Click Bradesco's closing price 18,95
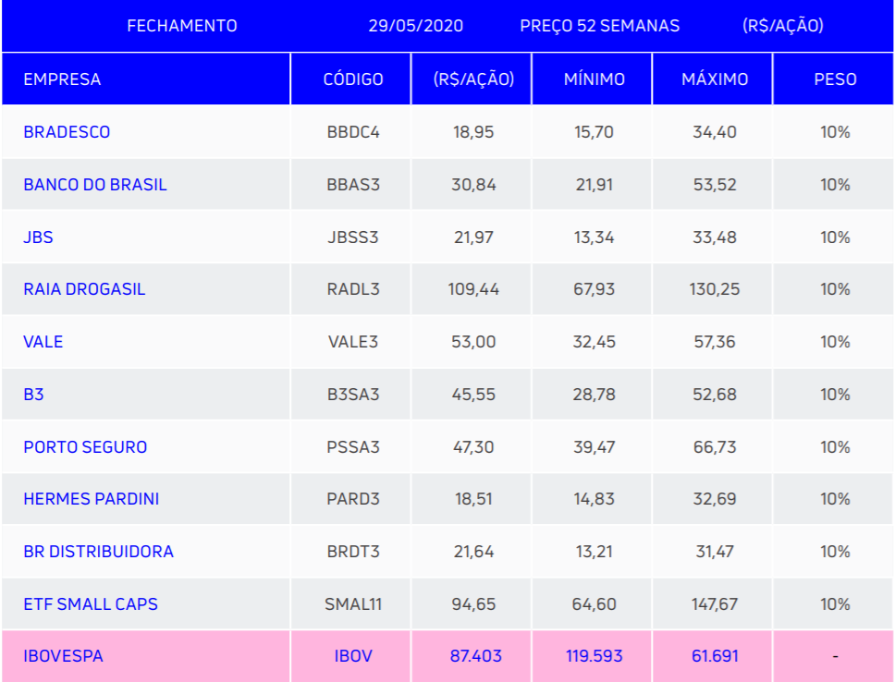This screenshot has width=895, height=682. [473, 132]
